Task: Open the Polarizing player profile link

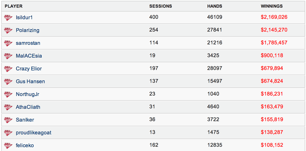Action: 27,30
